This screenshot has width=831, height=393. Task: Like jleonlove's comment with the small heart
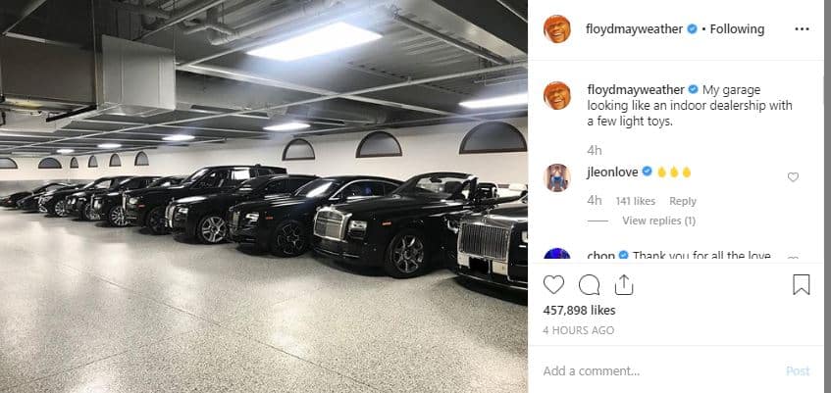[x=793, y=177]
